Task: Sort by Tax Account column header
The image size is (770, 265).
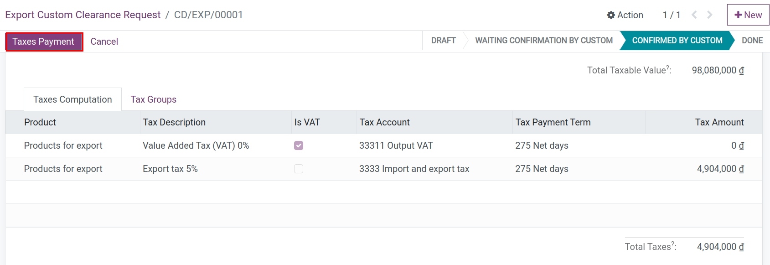Action: 434,122
